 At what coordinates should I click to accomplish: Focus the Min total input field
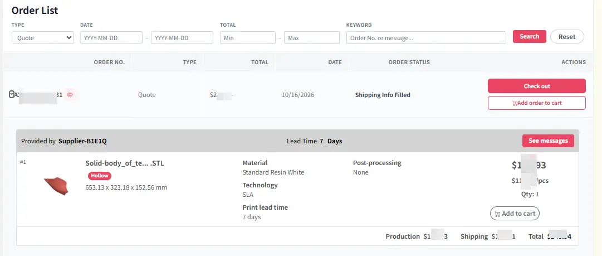point(248,38)
